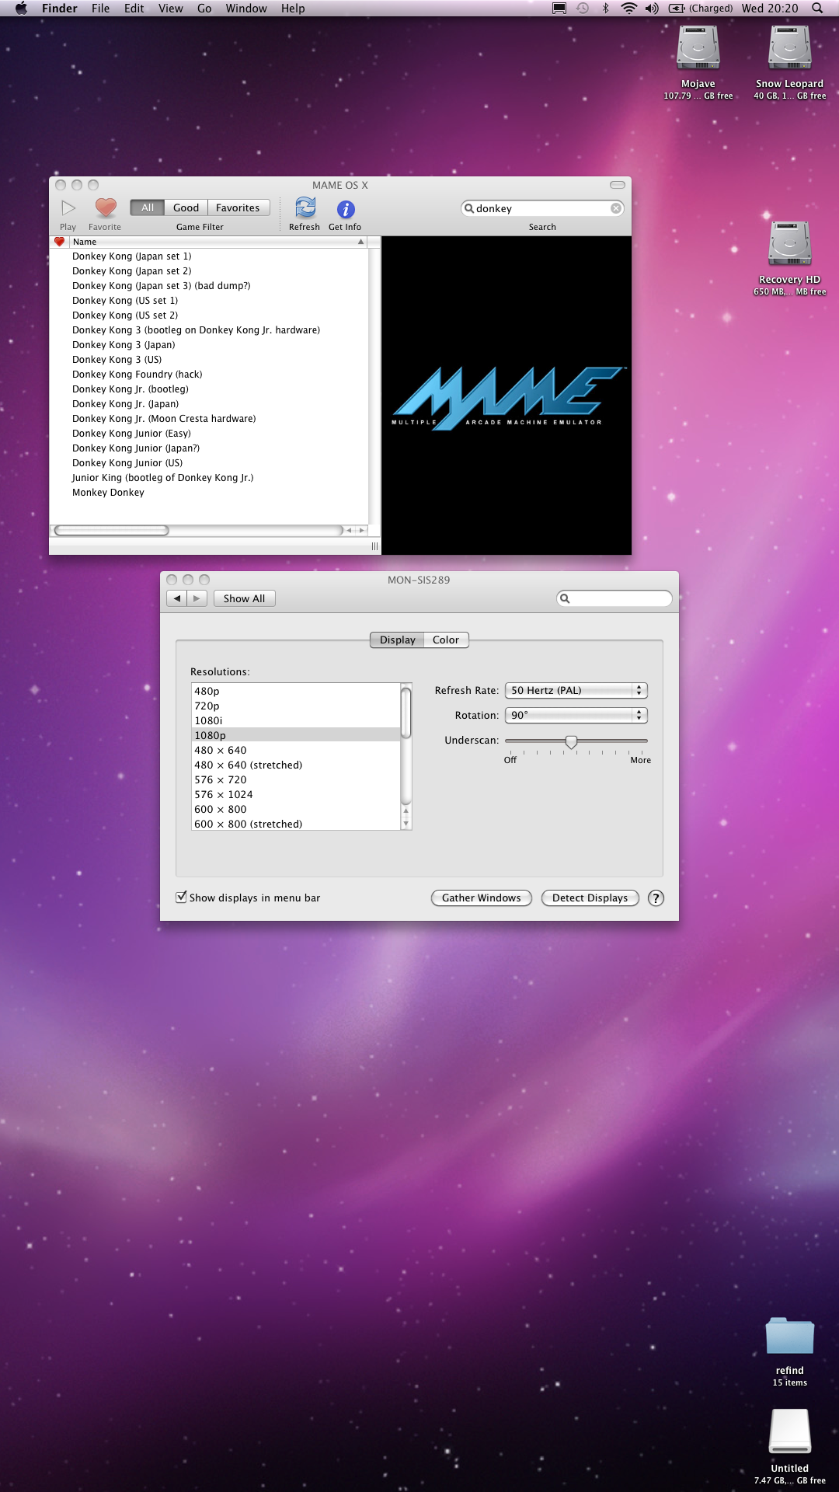Switch to the Color tab
Image resolution: width=839 pixels, height=1492 pixels.
point(446,640)
